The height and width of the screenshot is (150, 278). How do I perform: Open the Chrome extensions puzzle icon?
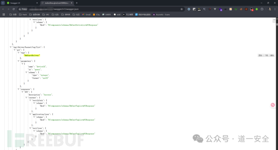[262, 9]
